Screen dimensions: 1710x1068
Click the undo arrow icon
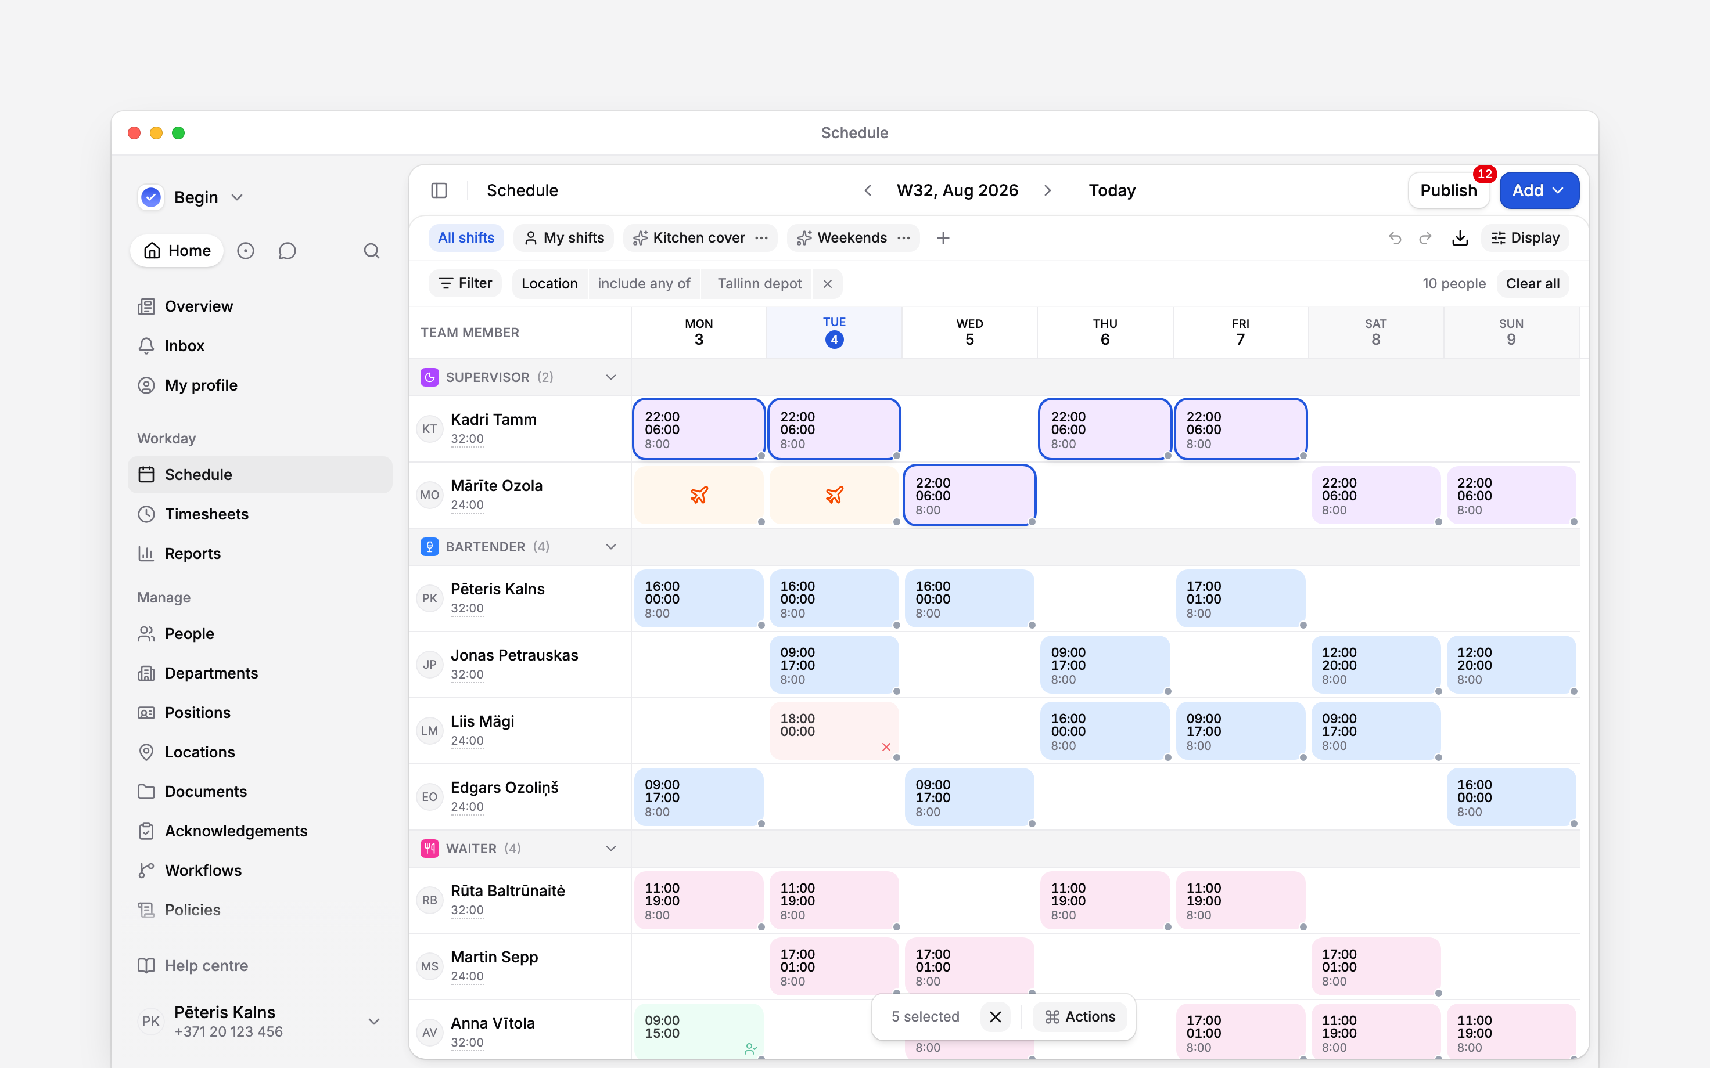pyautogui.click(x=1395, y=238)
